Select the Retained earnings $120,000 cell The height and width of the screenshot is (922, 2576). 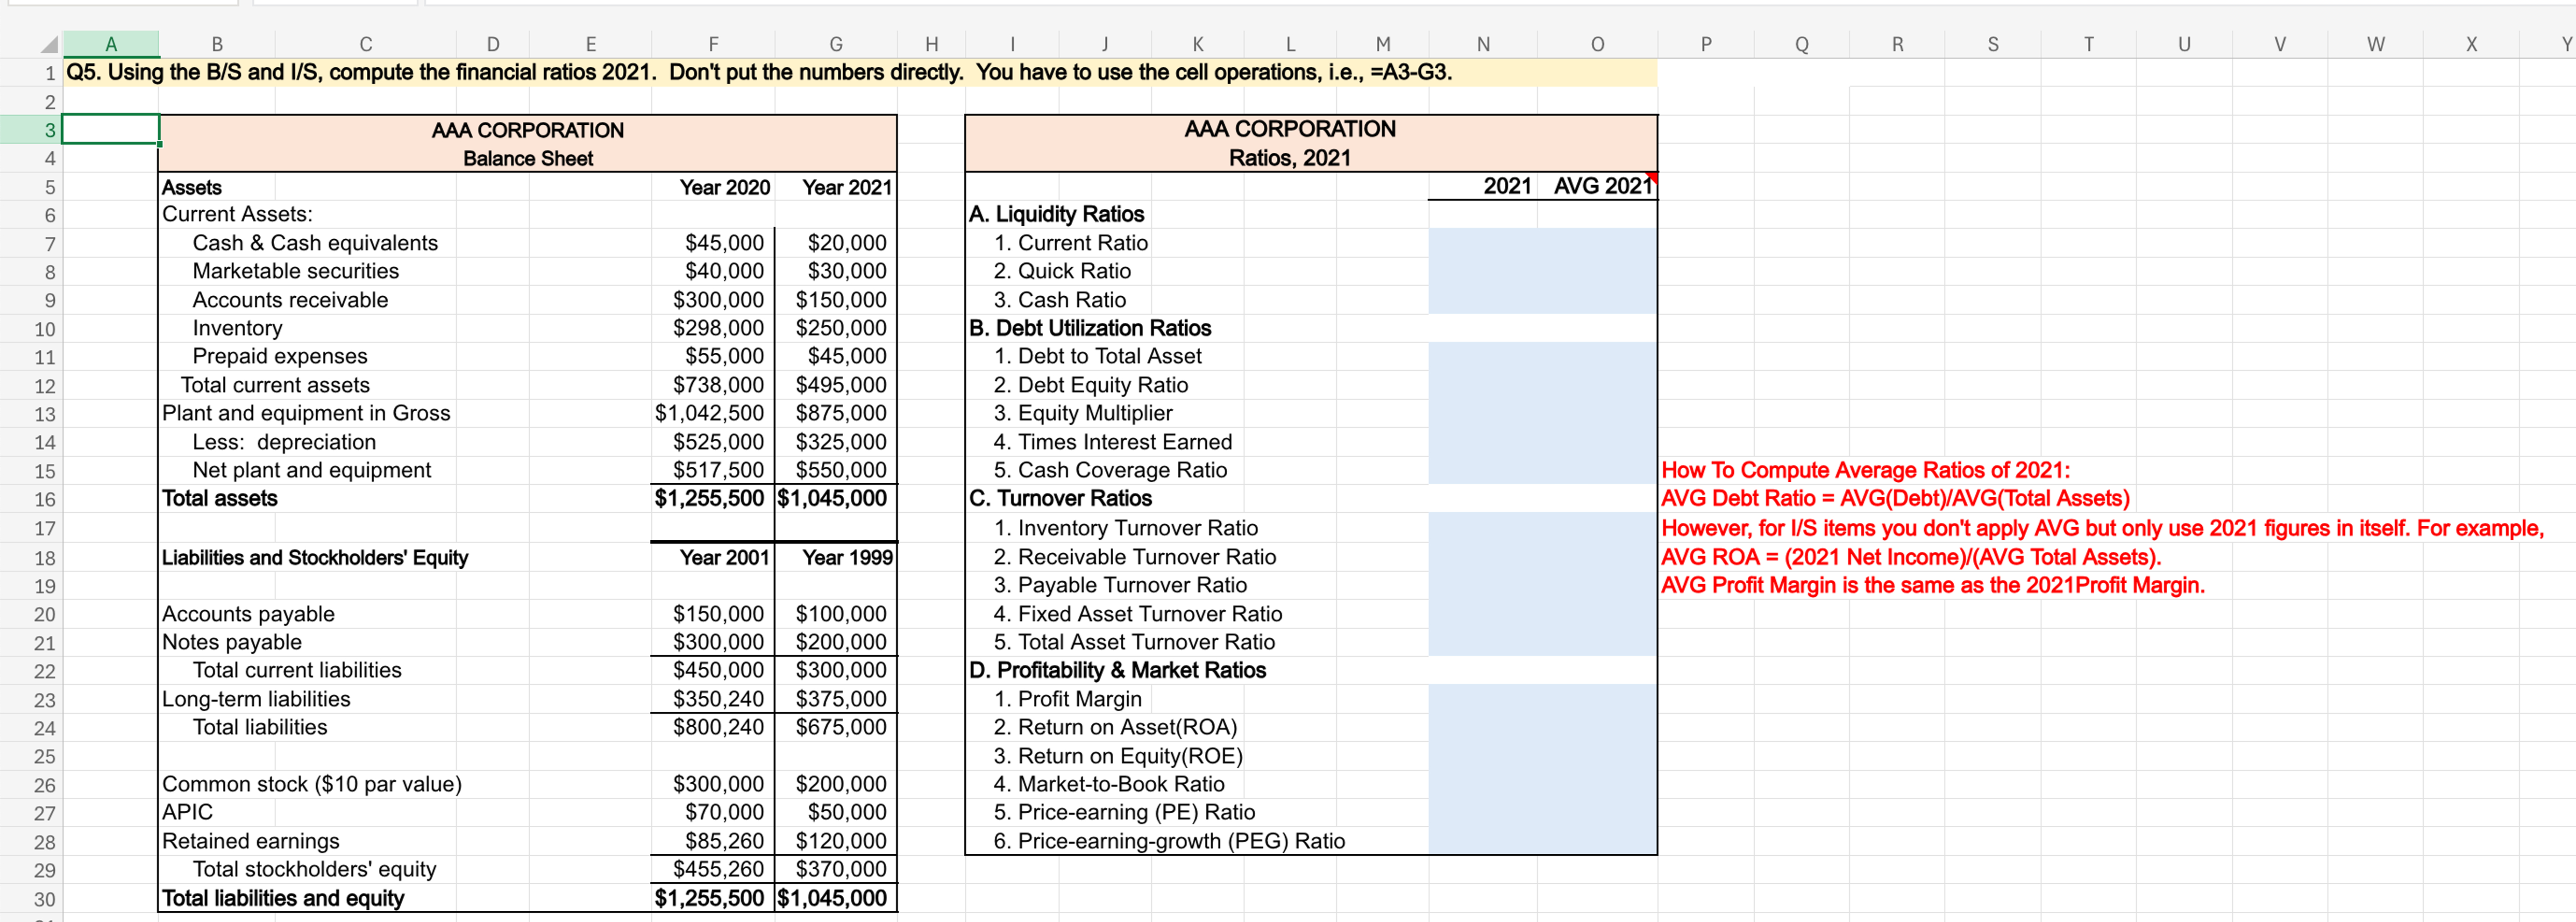click(840, 840)
